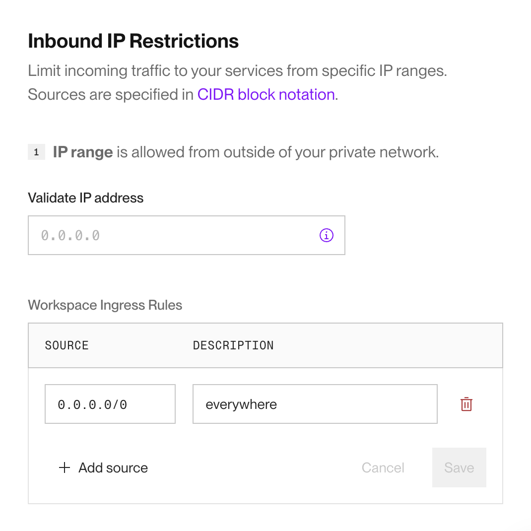Add a new ingress source
This screenshot has height=531, width=531.
[103, 467]
